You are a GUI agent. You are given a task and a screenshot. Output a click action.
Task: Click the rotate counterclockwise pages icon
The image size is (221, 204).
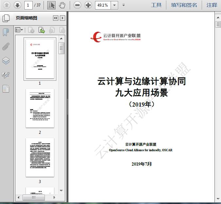point(52,30)
